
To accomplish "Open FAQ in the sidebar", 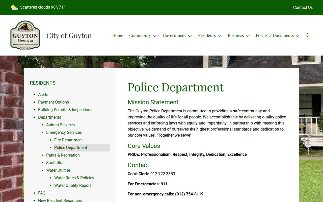I will pyautogui.click(x=42, y=193).
